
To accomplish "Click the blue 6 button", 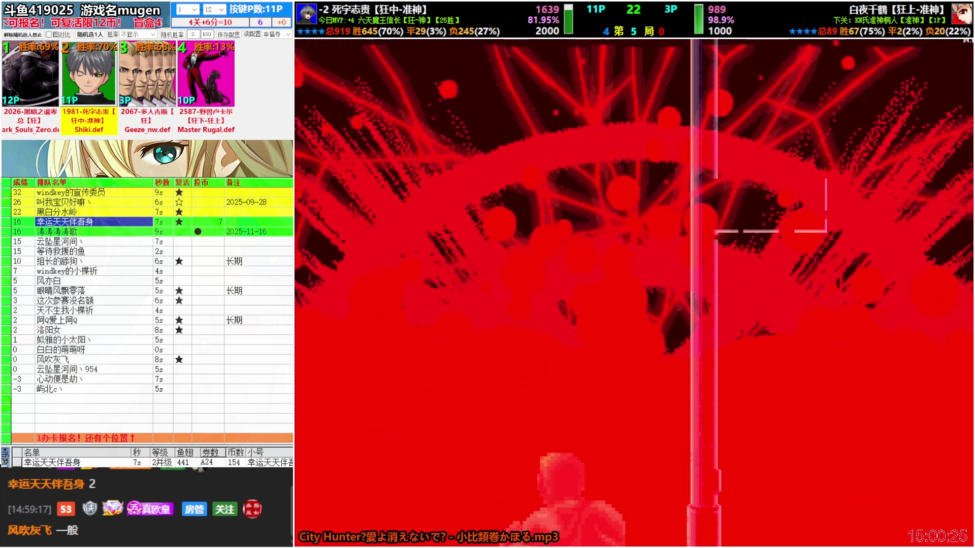I will click(x=260, y=22).
